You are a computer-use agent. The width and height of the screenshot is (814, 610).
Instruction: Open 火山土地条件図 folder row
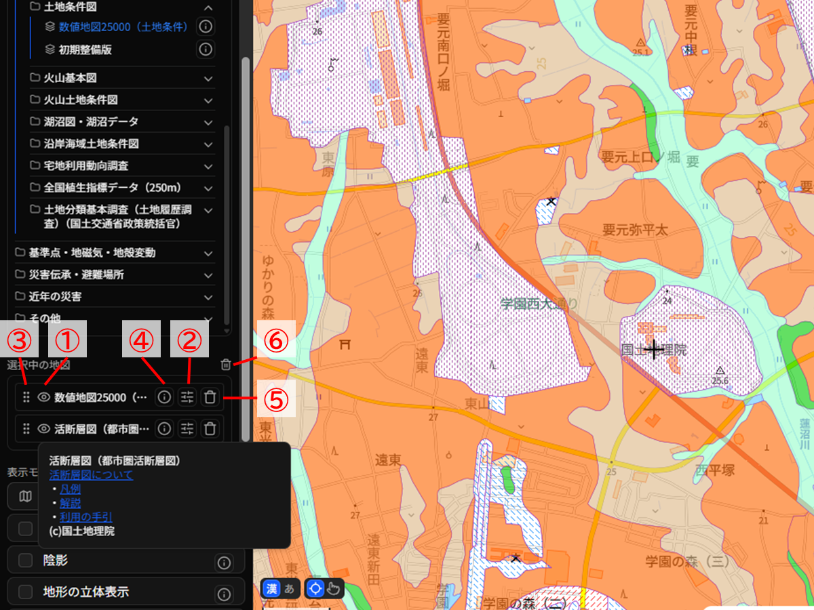tap(123, 100)
